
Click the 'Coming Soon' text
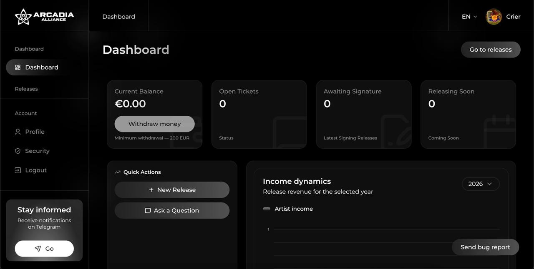coord(443,138)
